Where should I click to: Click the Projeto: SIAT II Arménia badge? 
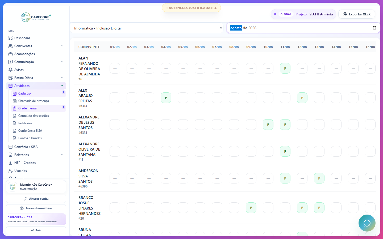tap(303, 14)
